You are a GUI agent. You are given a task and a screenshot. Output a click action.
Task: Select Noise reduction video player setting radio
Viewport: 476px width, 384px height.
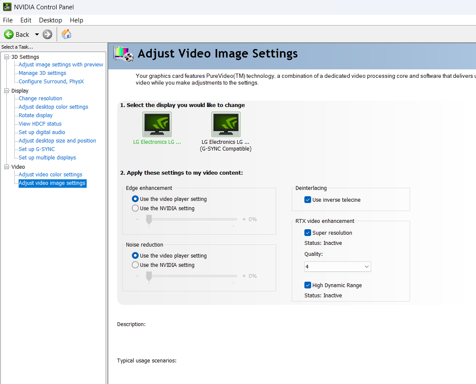pyautogui.click(x=135, y=256)
